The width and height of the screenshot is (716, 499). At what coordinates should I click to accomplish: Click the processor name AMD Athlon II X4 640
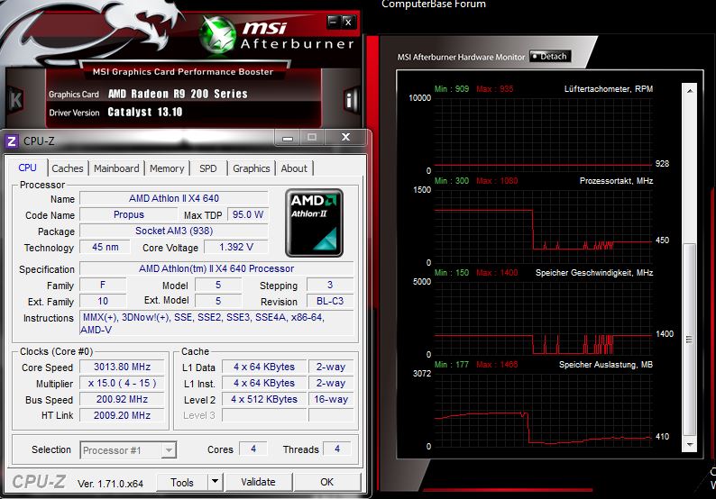click(x=174, y=198)
